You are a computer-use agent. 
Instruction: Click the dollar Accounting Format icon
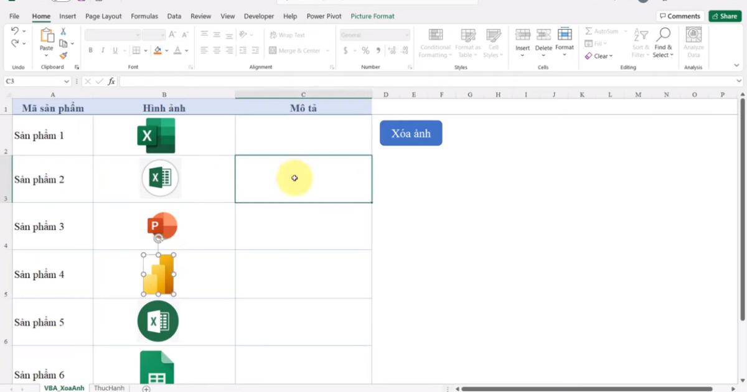[x=345, y=50]
